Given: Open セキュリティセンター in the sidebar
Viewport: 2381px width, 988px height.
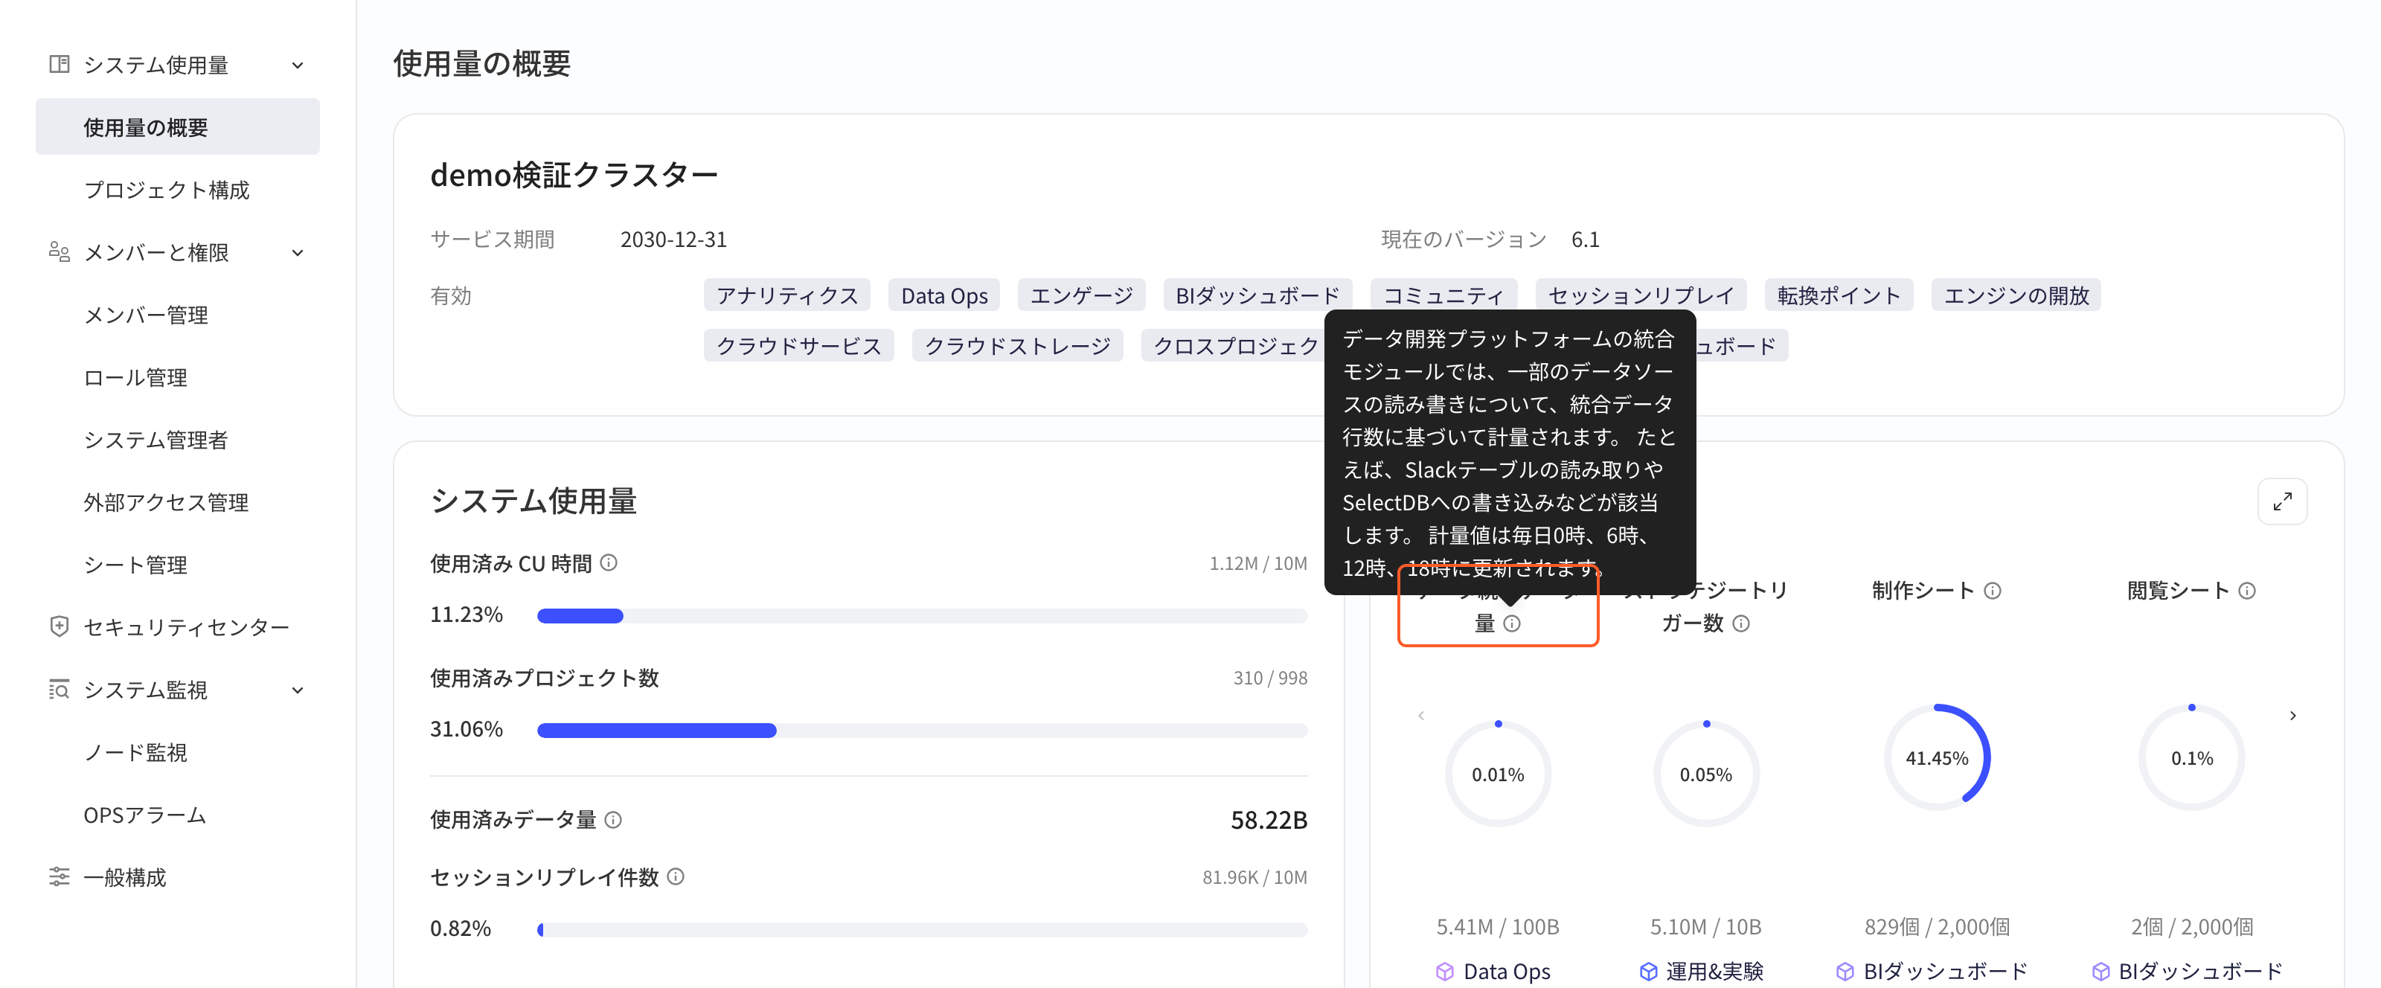Looking at the screenshot, I should pos(187,626).
